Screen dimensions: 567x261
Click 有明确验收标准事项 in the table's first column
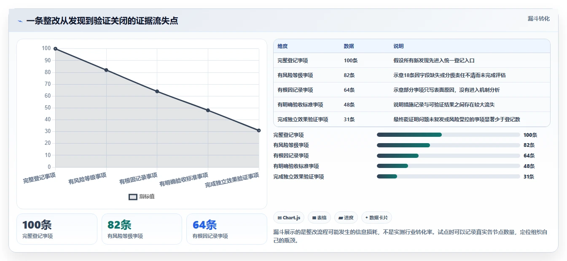300,105
